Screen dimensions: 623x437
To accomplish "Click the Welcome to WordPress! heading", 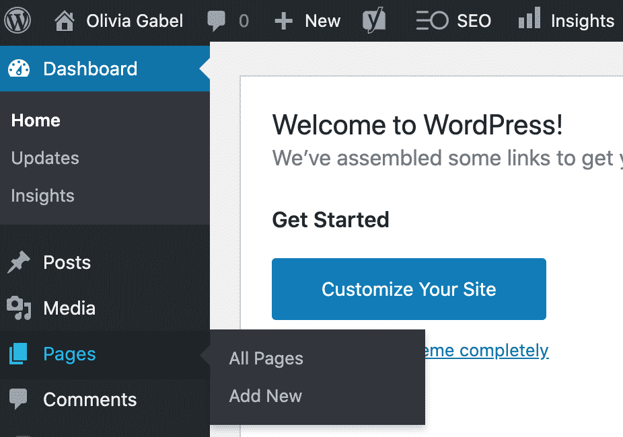I will (x=417, y=124).
